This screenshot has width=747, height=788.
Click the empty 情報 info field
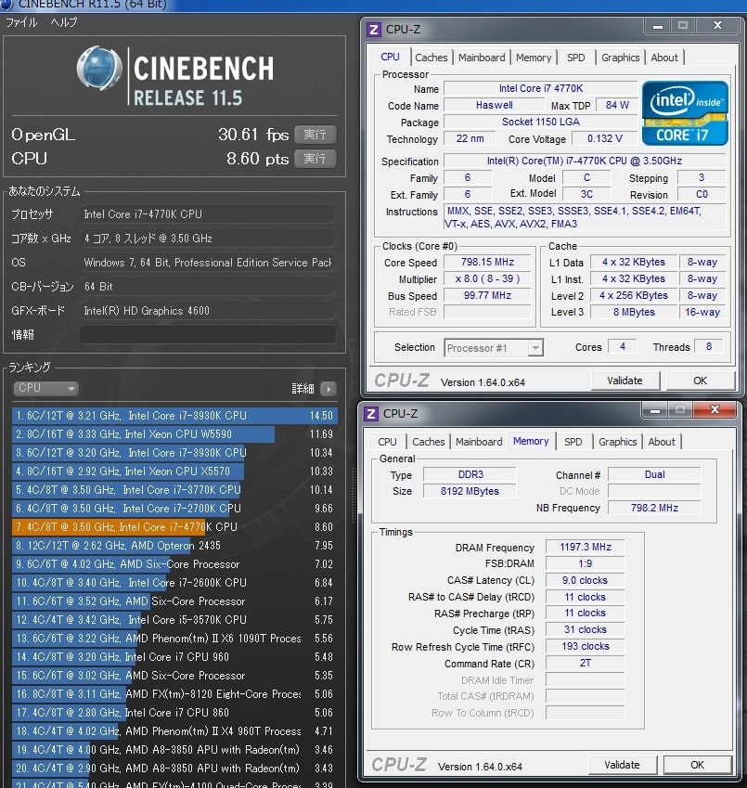pos(208,335)
